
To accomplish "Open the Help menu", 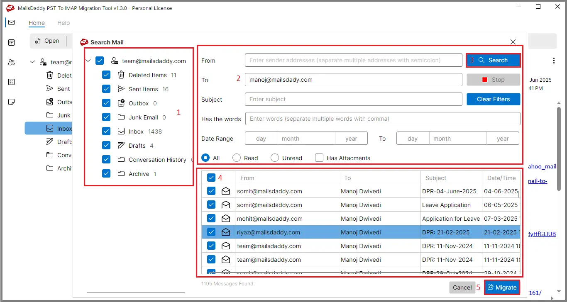I will click(x=64, y=23).
